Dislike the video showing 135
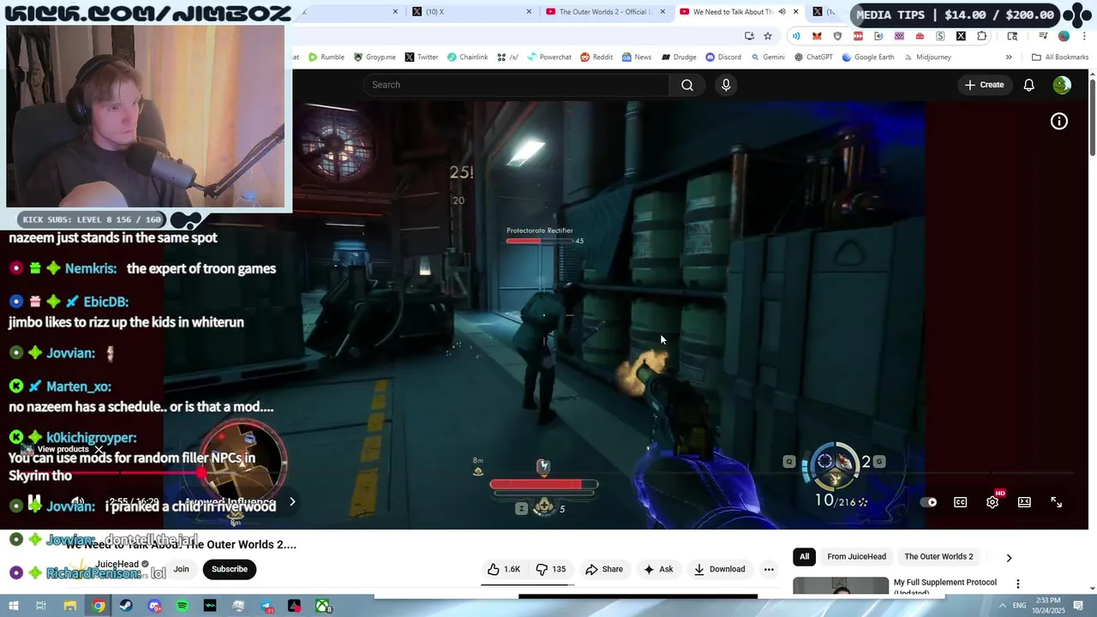Viewport: 1097px width, 617px height. tap(550, 569)
